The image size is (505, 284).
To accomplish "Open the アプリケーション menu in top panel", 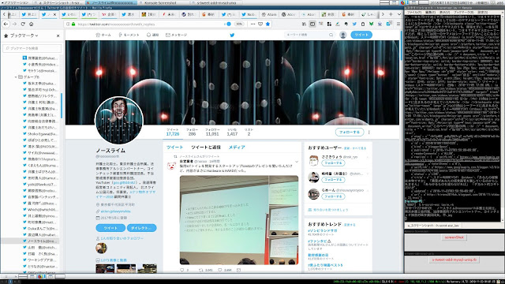I will [16, 2].
